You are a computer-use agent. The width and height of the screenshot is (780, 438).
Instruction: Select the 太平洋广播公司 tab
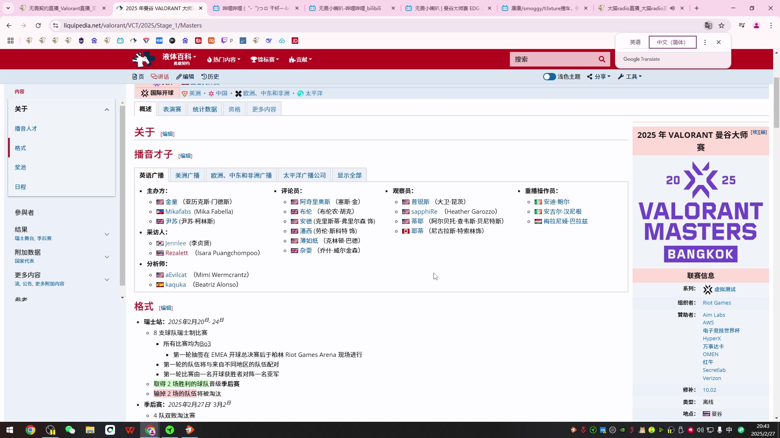[x=305, y=175]
